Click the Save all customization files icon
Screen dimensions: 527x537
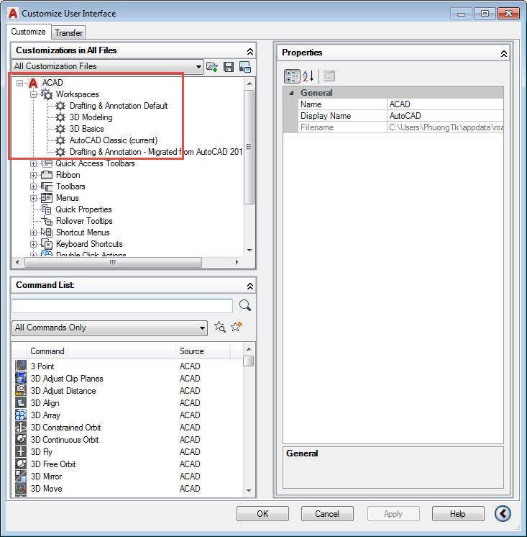tap(229, 67)
